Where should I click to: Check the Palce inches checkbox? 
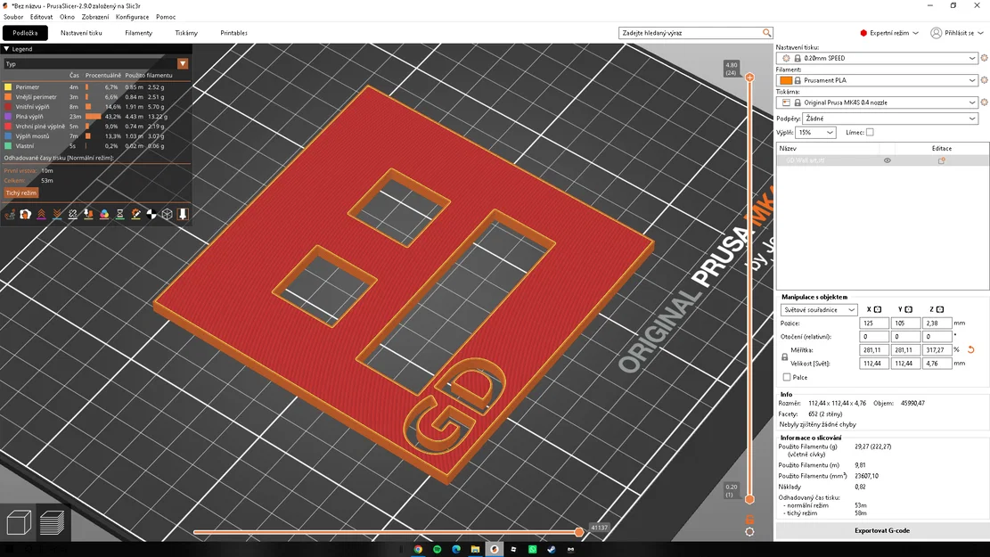coord(787,377)
